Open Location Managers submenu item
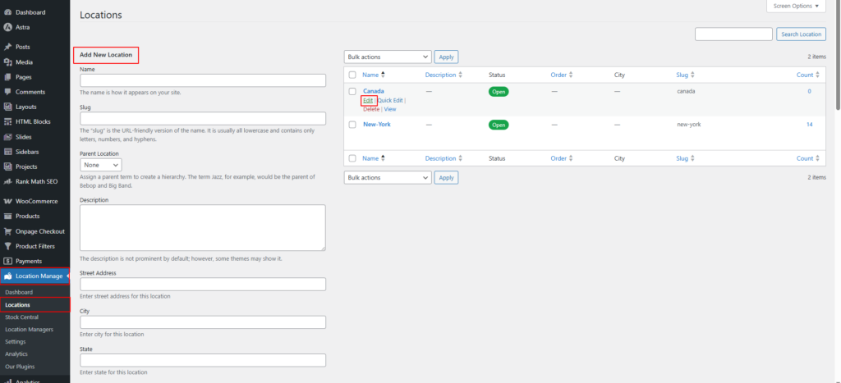 [29, 330]
